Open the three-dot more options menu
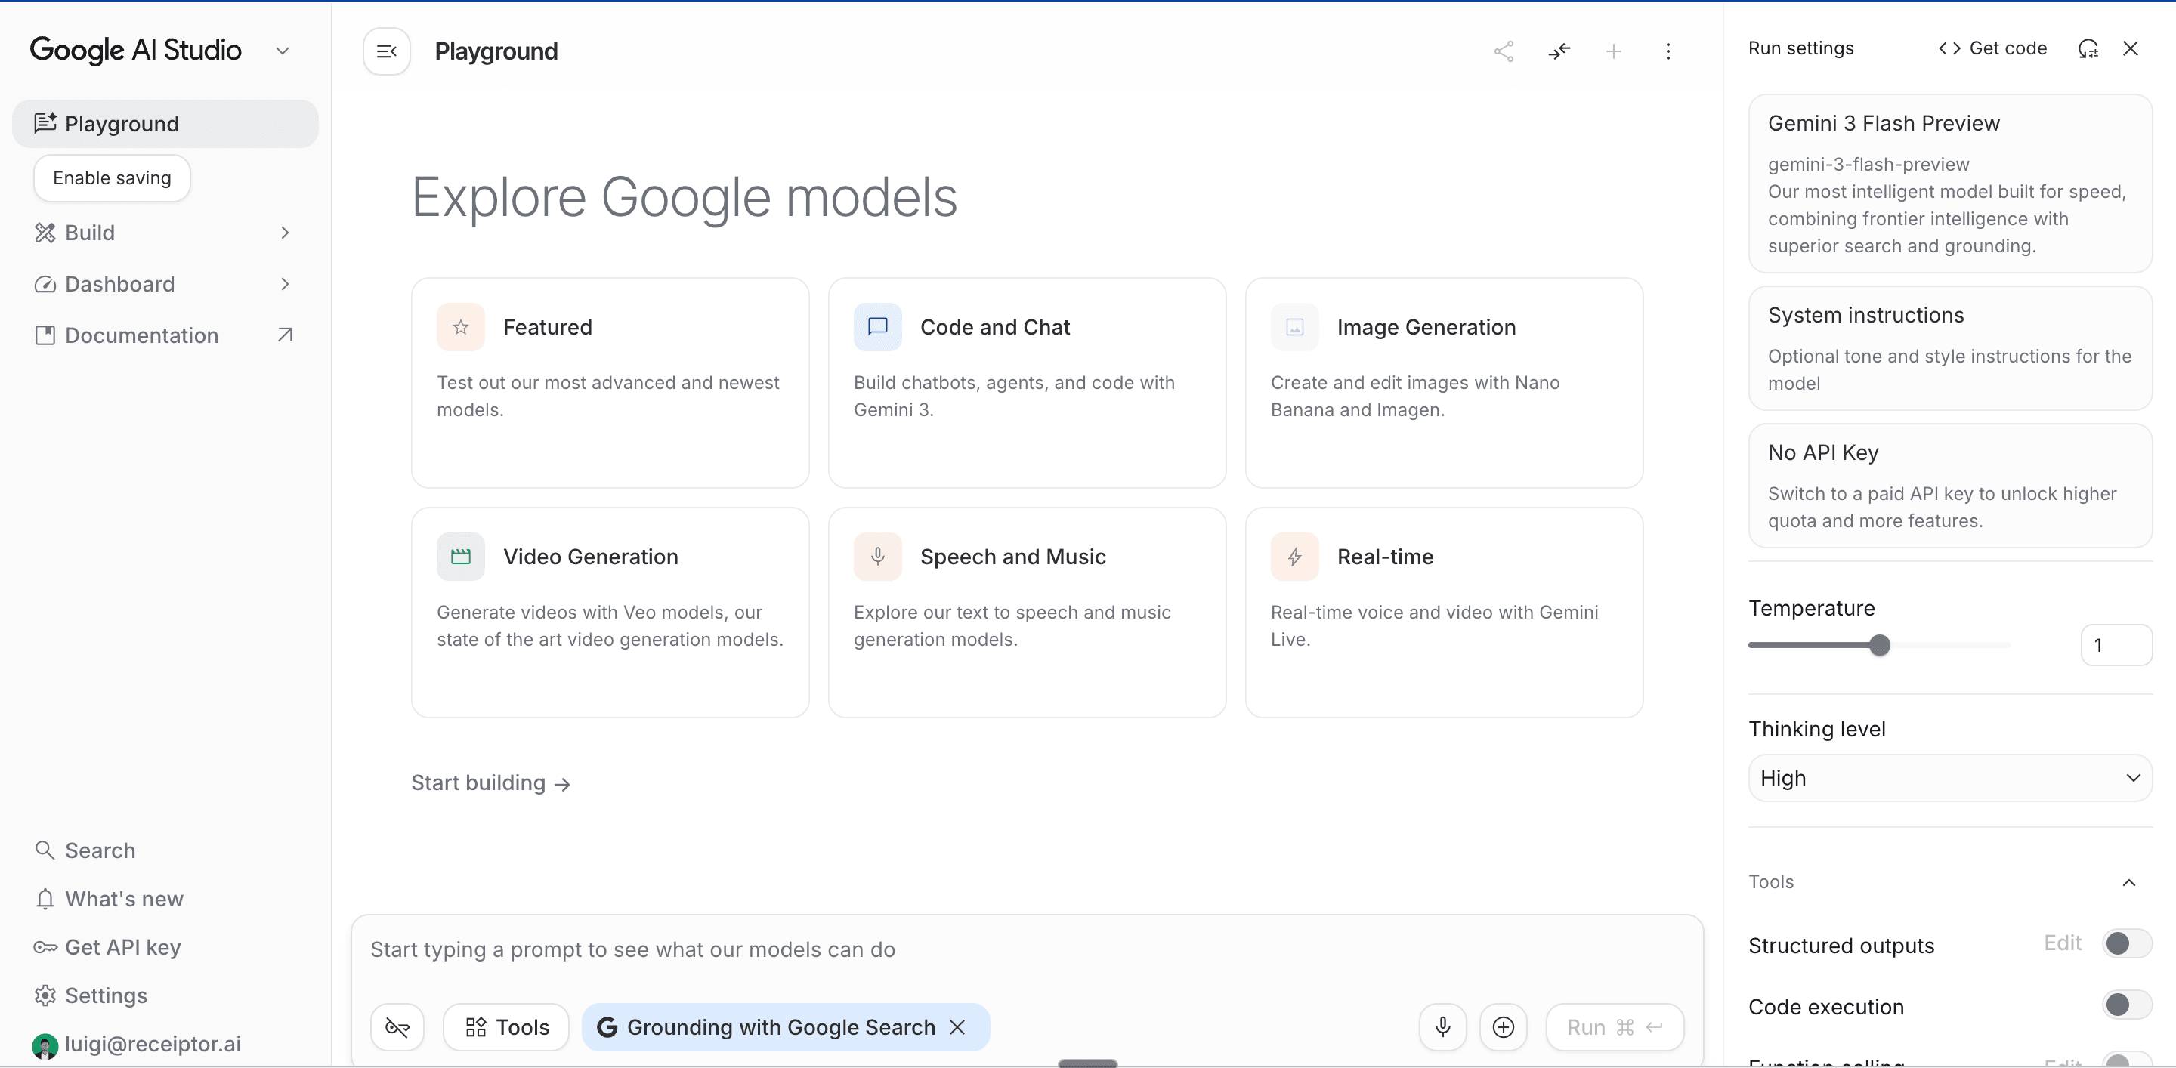The image size is (2176, 1068). tap(1668, 51)
